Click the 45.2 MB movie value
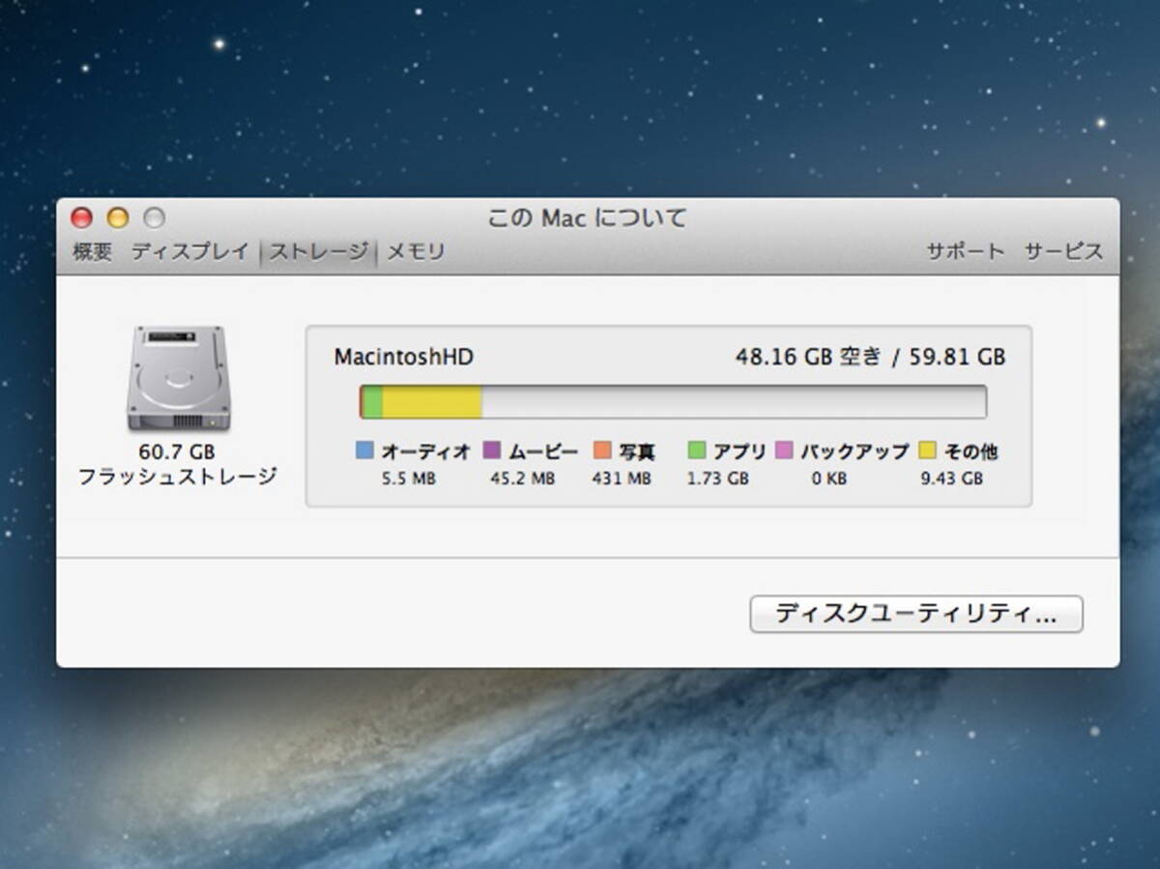This screenshot has height=869, width=1160. (523, 478)
